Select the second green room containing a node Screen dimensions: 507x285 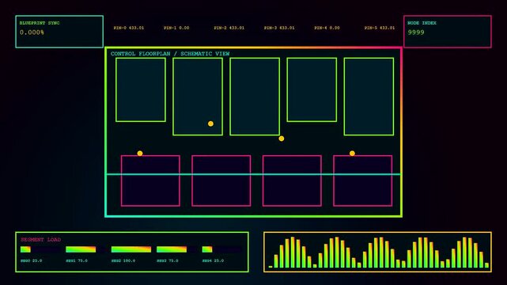[x=198, y=97]
